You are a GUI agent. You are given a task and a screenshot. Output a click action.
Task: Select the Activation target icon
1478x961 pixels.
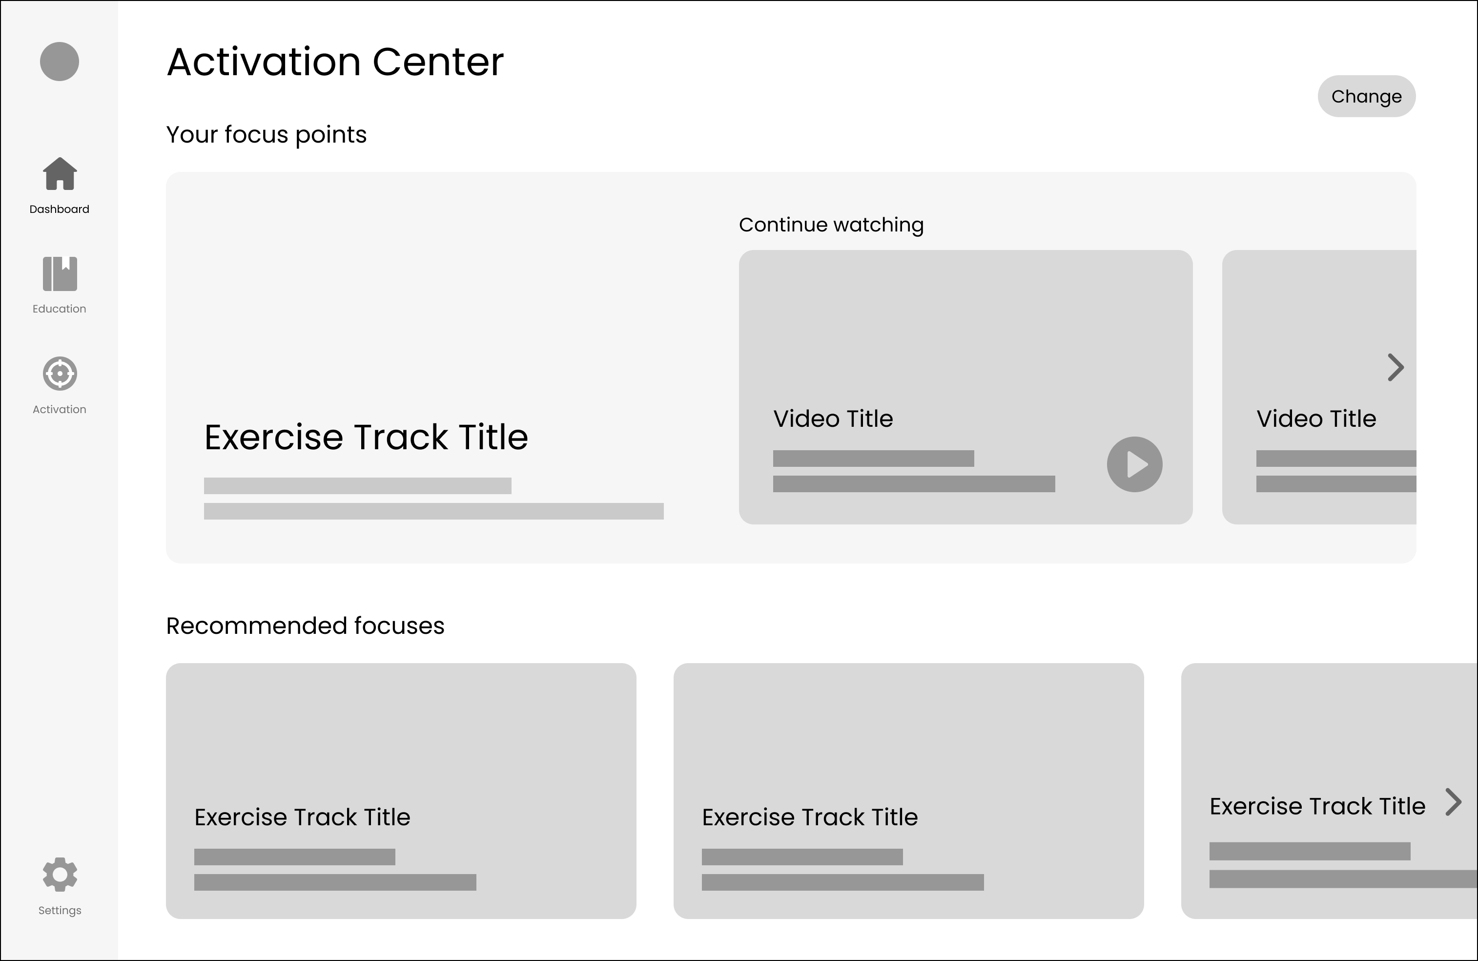click(x=60, y=374)
